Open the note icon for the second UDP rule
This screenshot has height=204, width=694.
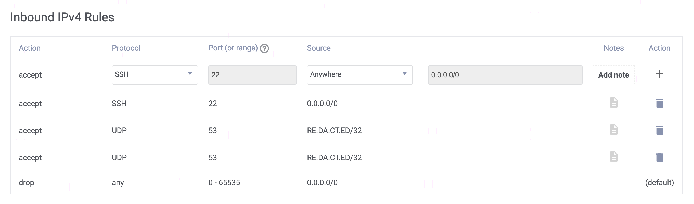(613, 157)
